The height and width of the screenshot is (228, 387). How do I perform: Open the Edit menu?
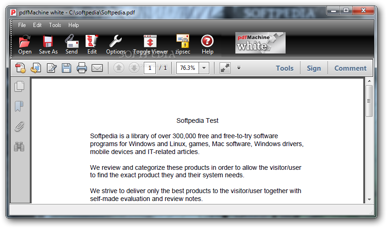click(37, 25)
